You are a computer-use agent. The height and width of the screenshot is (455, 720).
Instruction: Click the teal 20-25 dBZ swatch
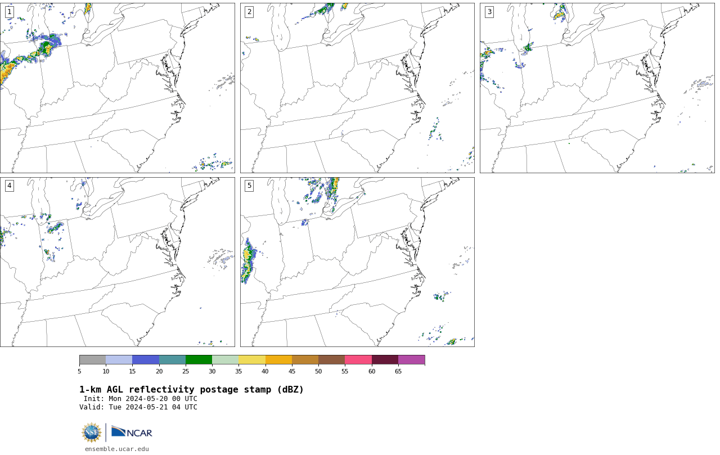point(172,360)
